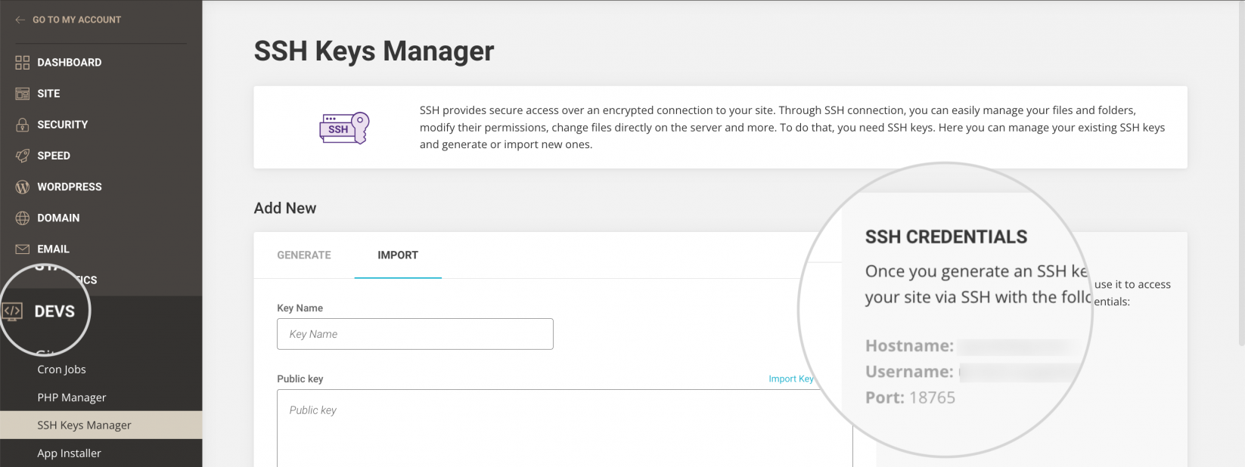Click the WordPress logo icon
The image size is (1245, 467).
point(23,187)
